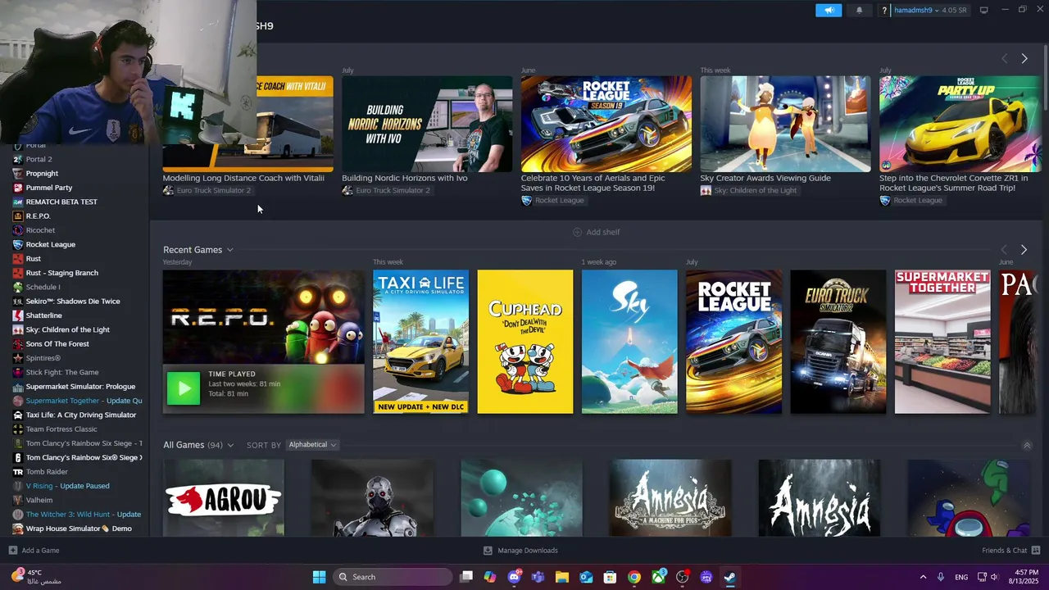
Task: Open Manage Downloads
Action: 520,551
